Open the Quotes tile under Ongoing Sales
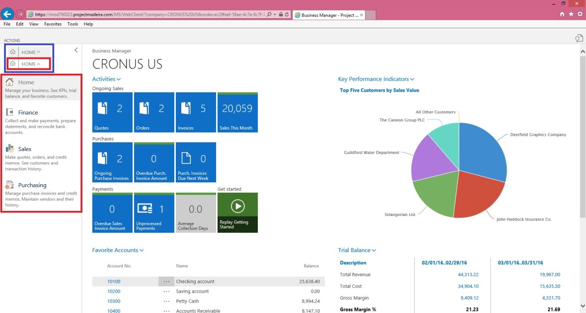586x313 pixels. click(x=112, y=112)
